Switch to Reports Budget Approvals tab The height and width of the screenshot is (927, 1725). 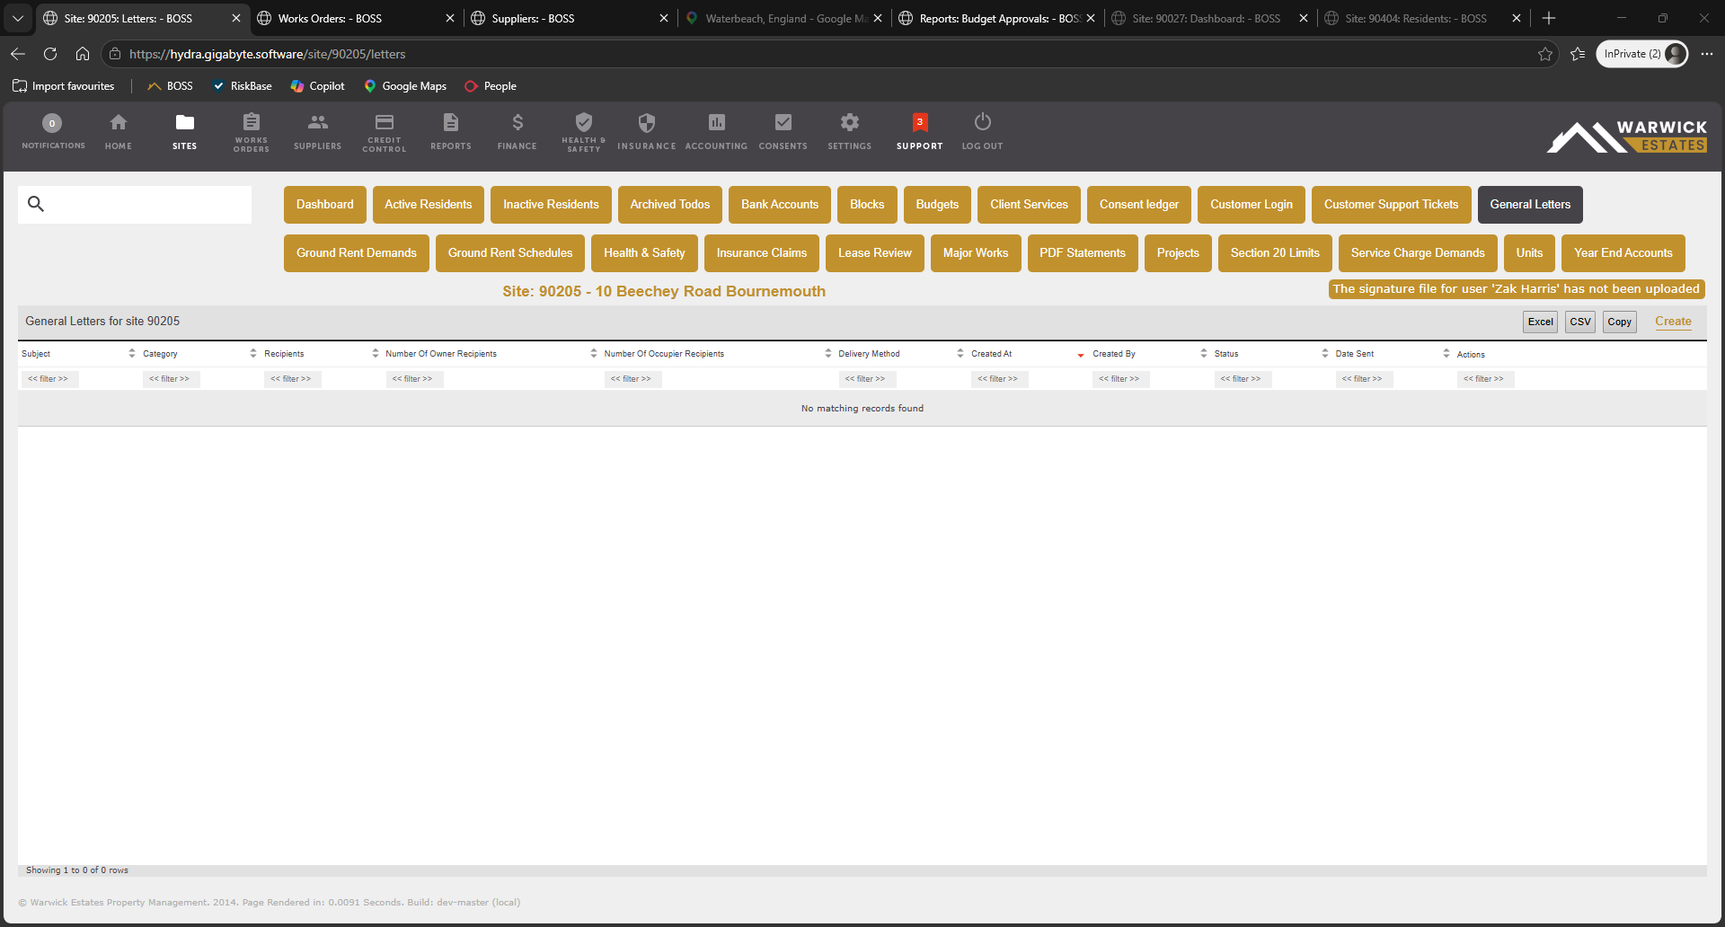(999, 18)
